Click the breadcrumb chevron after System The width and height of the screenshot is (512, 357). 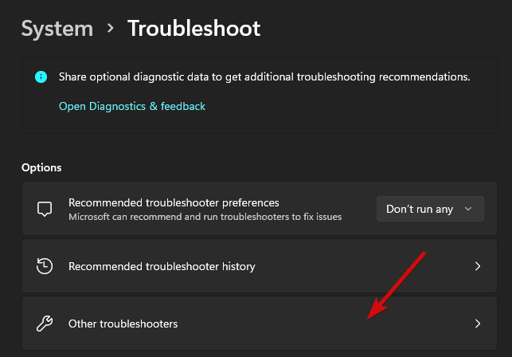coord(111,28)
